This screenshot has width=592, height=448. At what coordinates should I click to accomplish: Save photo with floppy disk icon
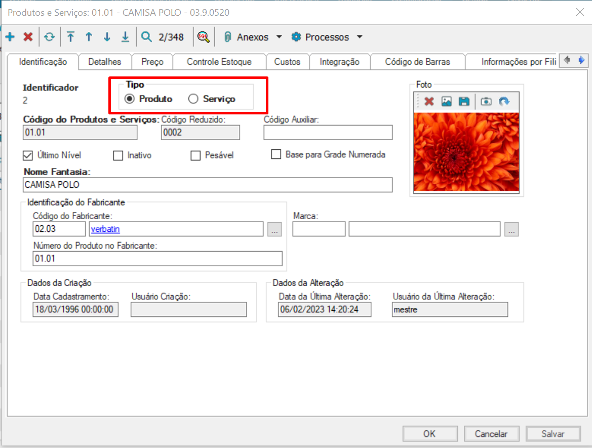point(464,101)
